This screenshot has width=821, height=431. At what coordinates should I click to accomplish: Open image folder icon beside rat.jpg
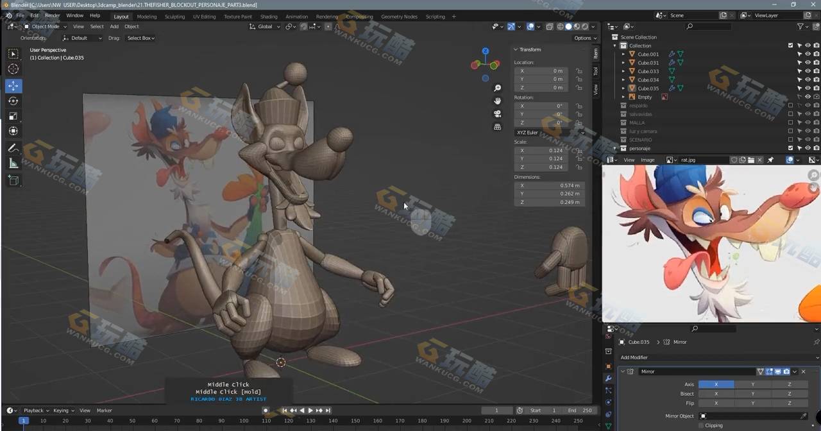point(752,160)
